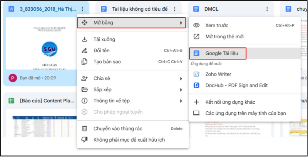Open with 'Zoho Writer'
This screenshot has width=308, height=157.
coord(244,74)
